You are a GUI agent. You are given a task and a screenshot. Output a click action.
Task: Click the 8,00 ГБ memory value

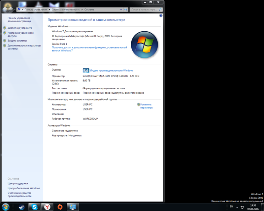coord(86,80)
